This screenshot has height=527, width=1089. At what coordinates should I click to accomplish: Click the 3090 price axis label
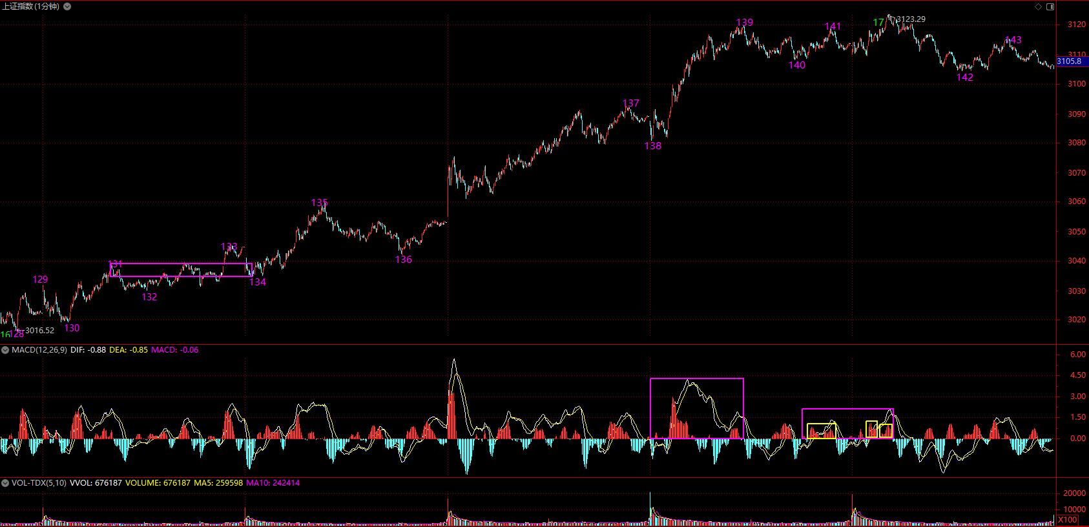[1077, 114]
